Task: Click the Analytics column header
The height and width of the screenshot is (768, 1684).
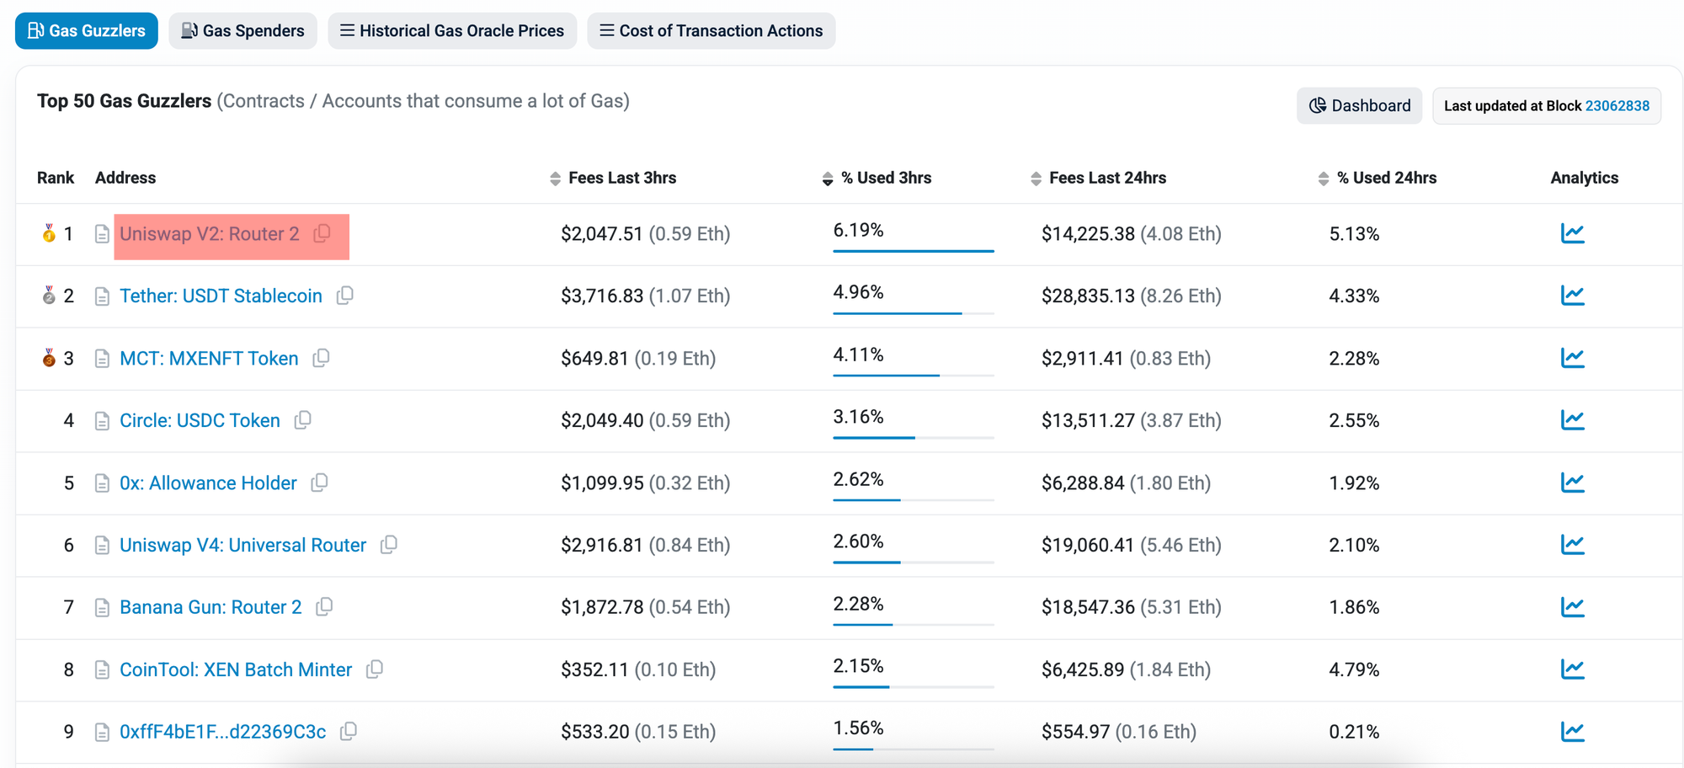Action: tap(1584, 178)
